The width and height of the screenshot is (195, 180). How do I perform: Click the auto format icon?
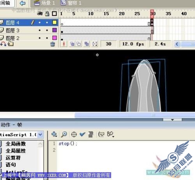click(91, 134)
